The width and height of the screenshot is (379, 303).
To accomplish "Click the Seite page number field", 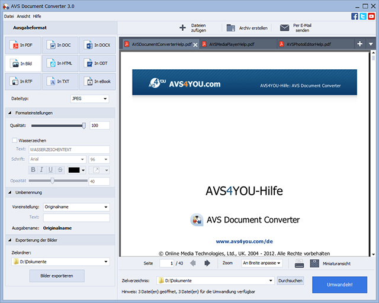I will [x=166, y=263].
